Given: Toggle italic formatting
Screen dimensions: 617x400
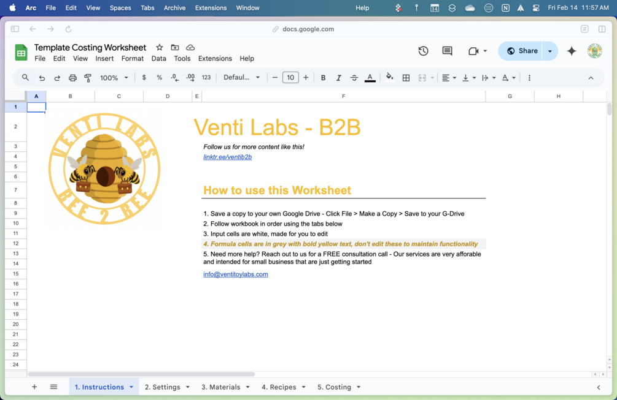Looking at the screenshot, I should click(338, 78).
